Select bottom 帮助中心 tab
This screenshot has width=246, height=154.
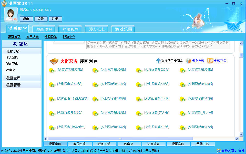[202, 144]
